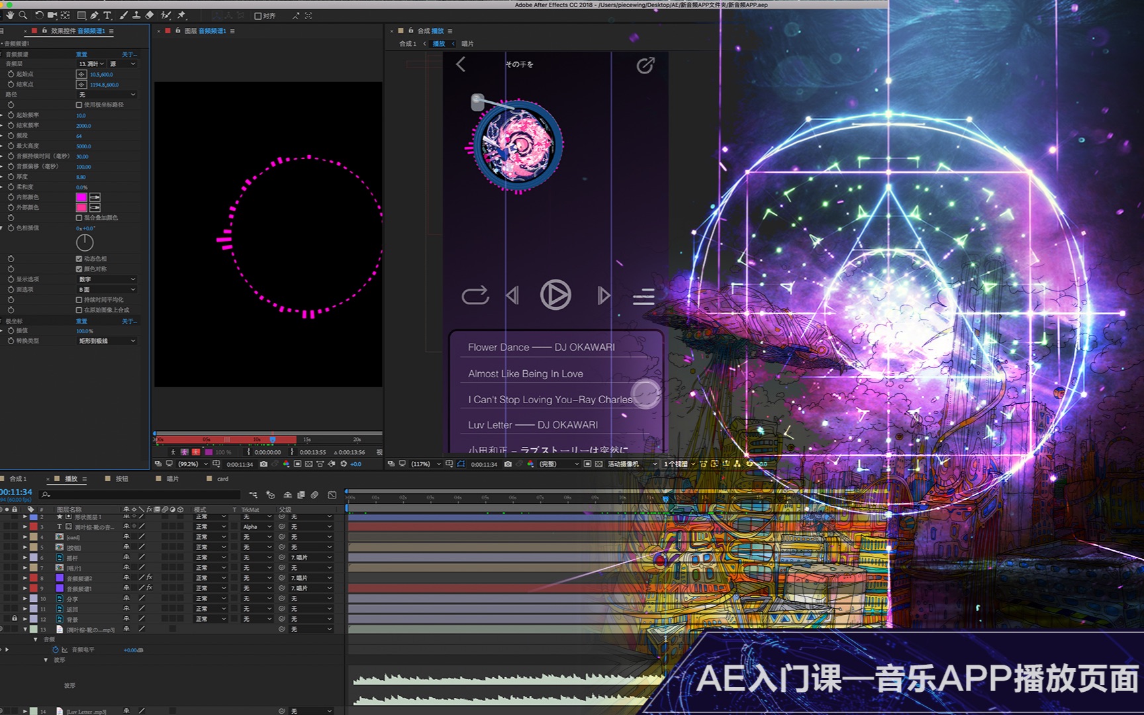This screenshot has height=715, width=1144.
Task: Enable the 使用极坐标路径 checkbox
Action: (78, 105)
